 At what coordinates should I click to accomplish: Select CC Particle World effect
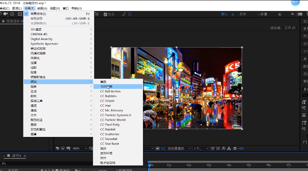click(113, 120)
